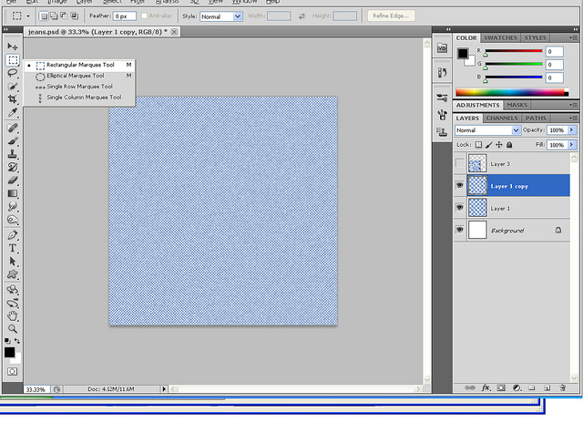Select the Crop tool
Viewport: 583px width, 423px height.
pos(12,99)
